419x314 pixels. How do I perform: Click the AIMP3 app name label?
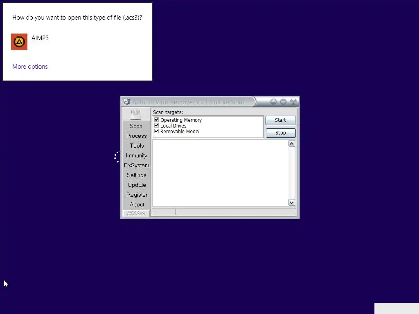point(40,38)
